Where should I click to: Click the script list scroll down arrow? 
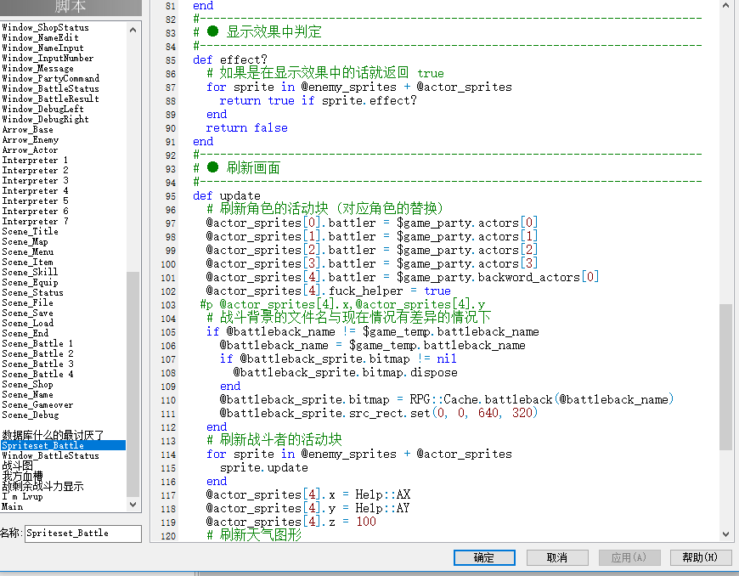tap(133, 505)
